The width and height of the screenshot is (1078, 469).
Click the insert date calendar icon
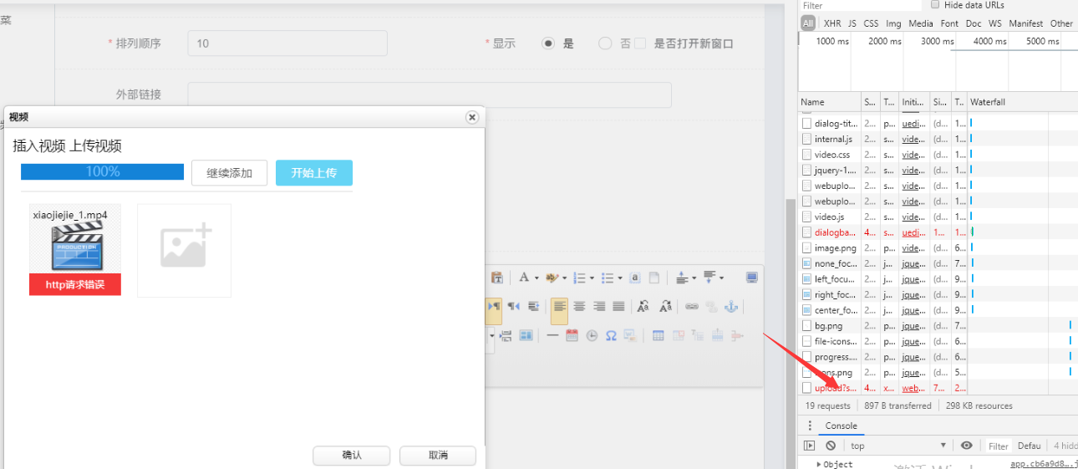click(x=572, y=335)
